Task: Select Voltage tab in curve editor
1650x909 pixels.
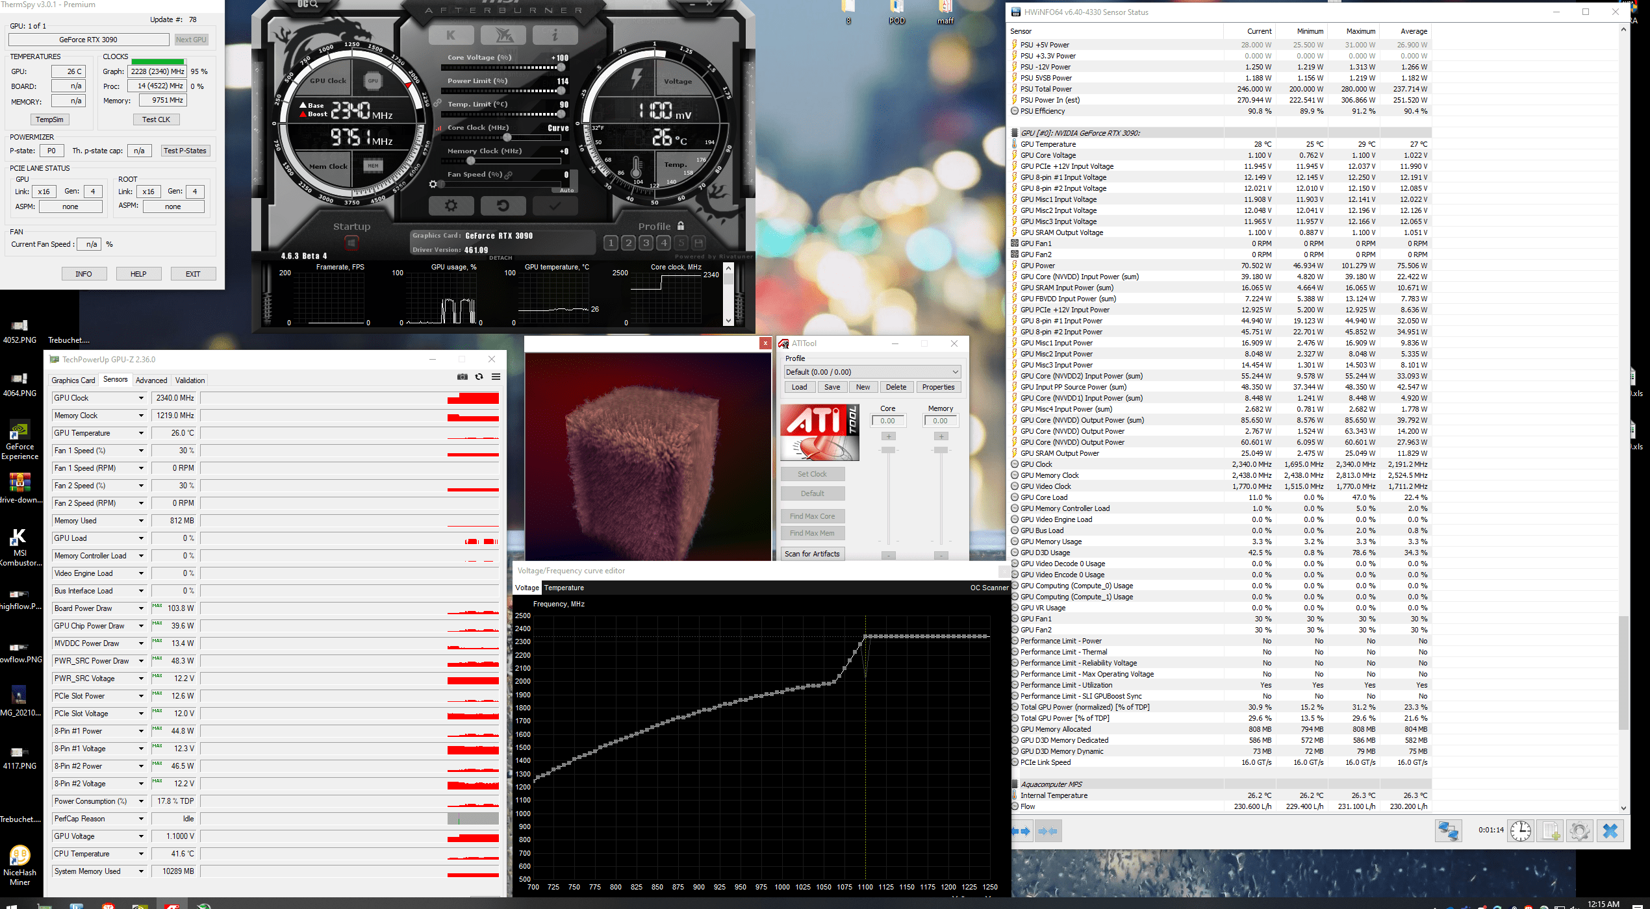Action: click(x=527, y=588)
